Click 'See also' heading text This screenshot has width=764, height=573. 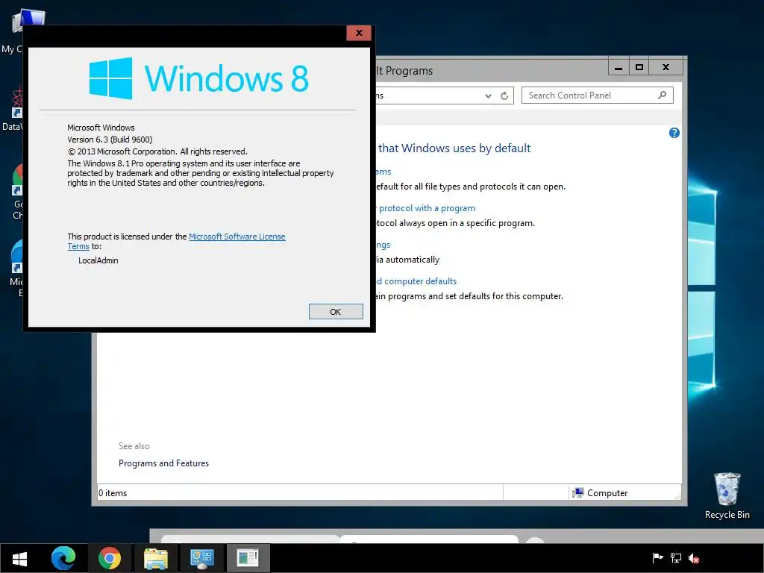pyautogui.click(x=134, y=446)
